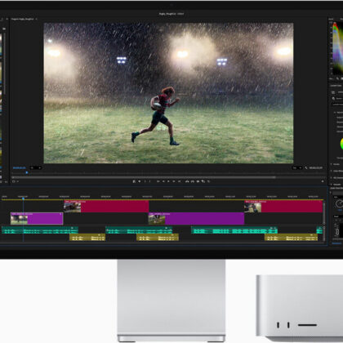Click the Lumetri waveform scope display

tap(337, 48)
